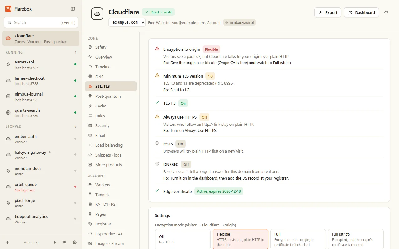This screenshot has width=399, height=249.
Task: Start all projects with play icon
Action: click(55, 242)
